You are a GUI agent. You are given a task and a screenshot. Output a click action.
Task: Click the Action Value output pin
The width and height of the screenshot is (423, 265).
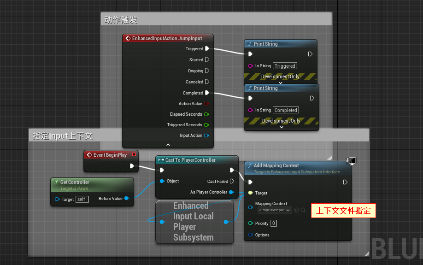206,104
